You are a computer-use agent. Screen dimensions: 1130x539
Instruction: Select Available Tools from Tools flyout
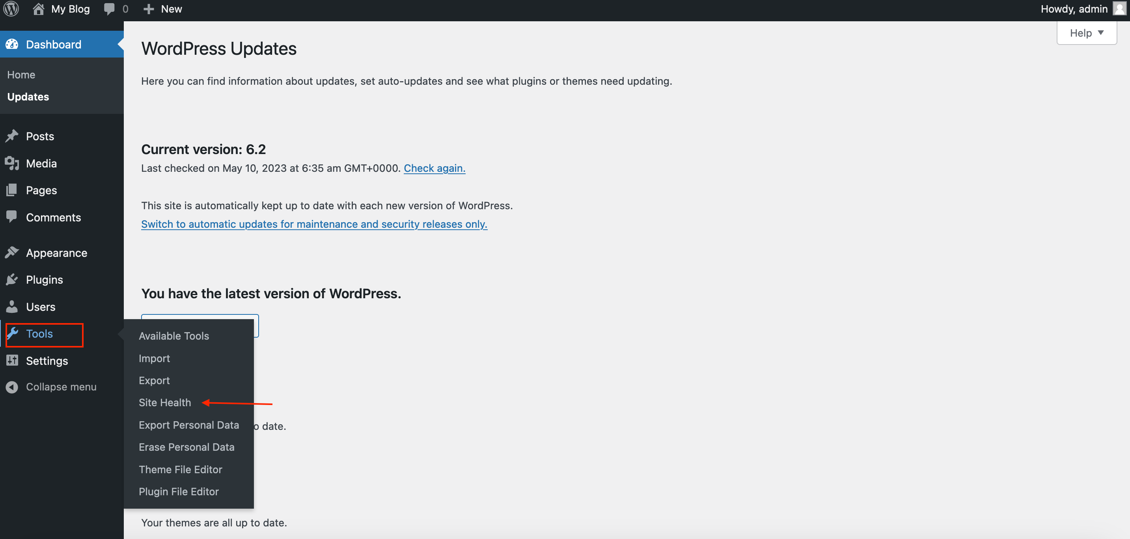174,336
